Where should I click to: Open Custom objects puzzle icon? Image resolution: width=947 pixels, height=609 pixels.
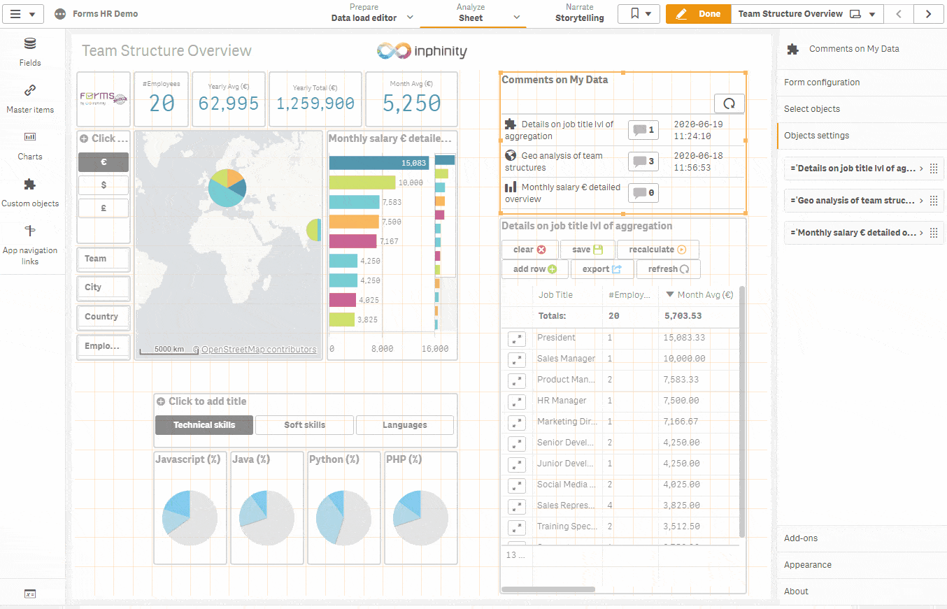point(30,185)
